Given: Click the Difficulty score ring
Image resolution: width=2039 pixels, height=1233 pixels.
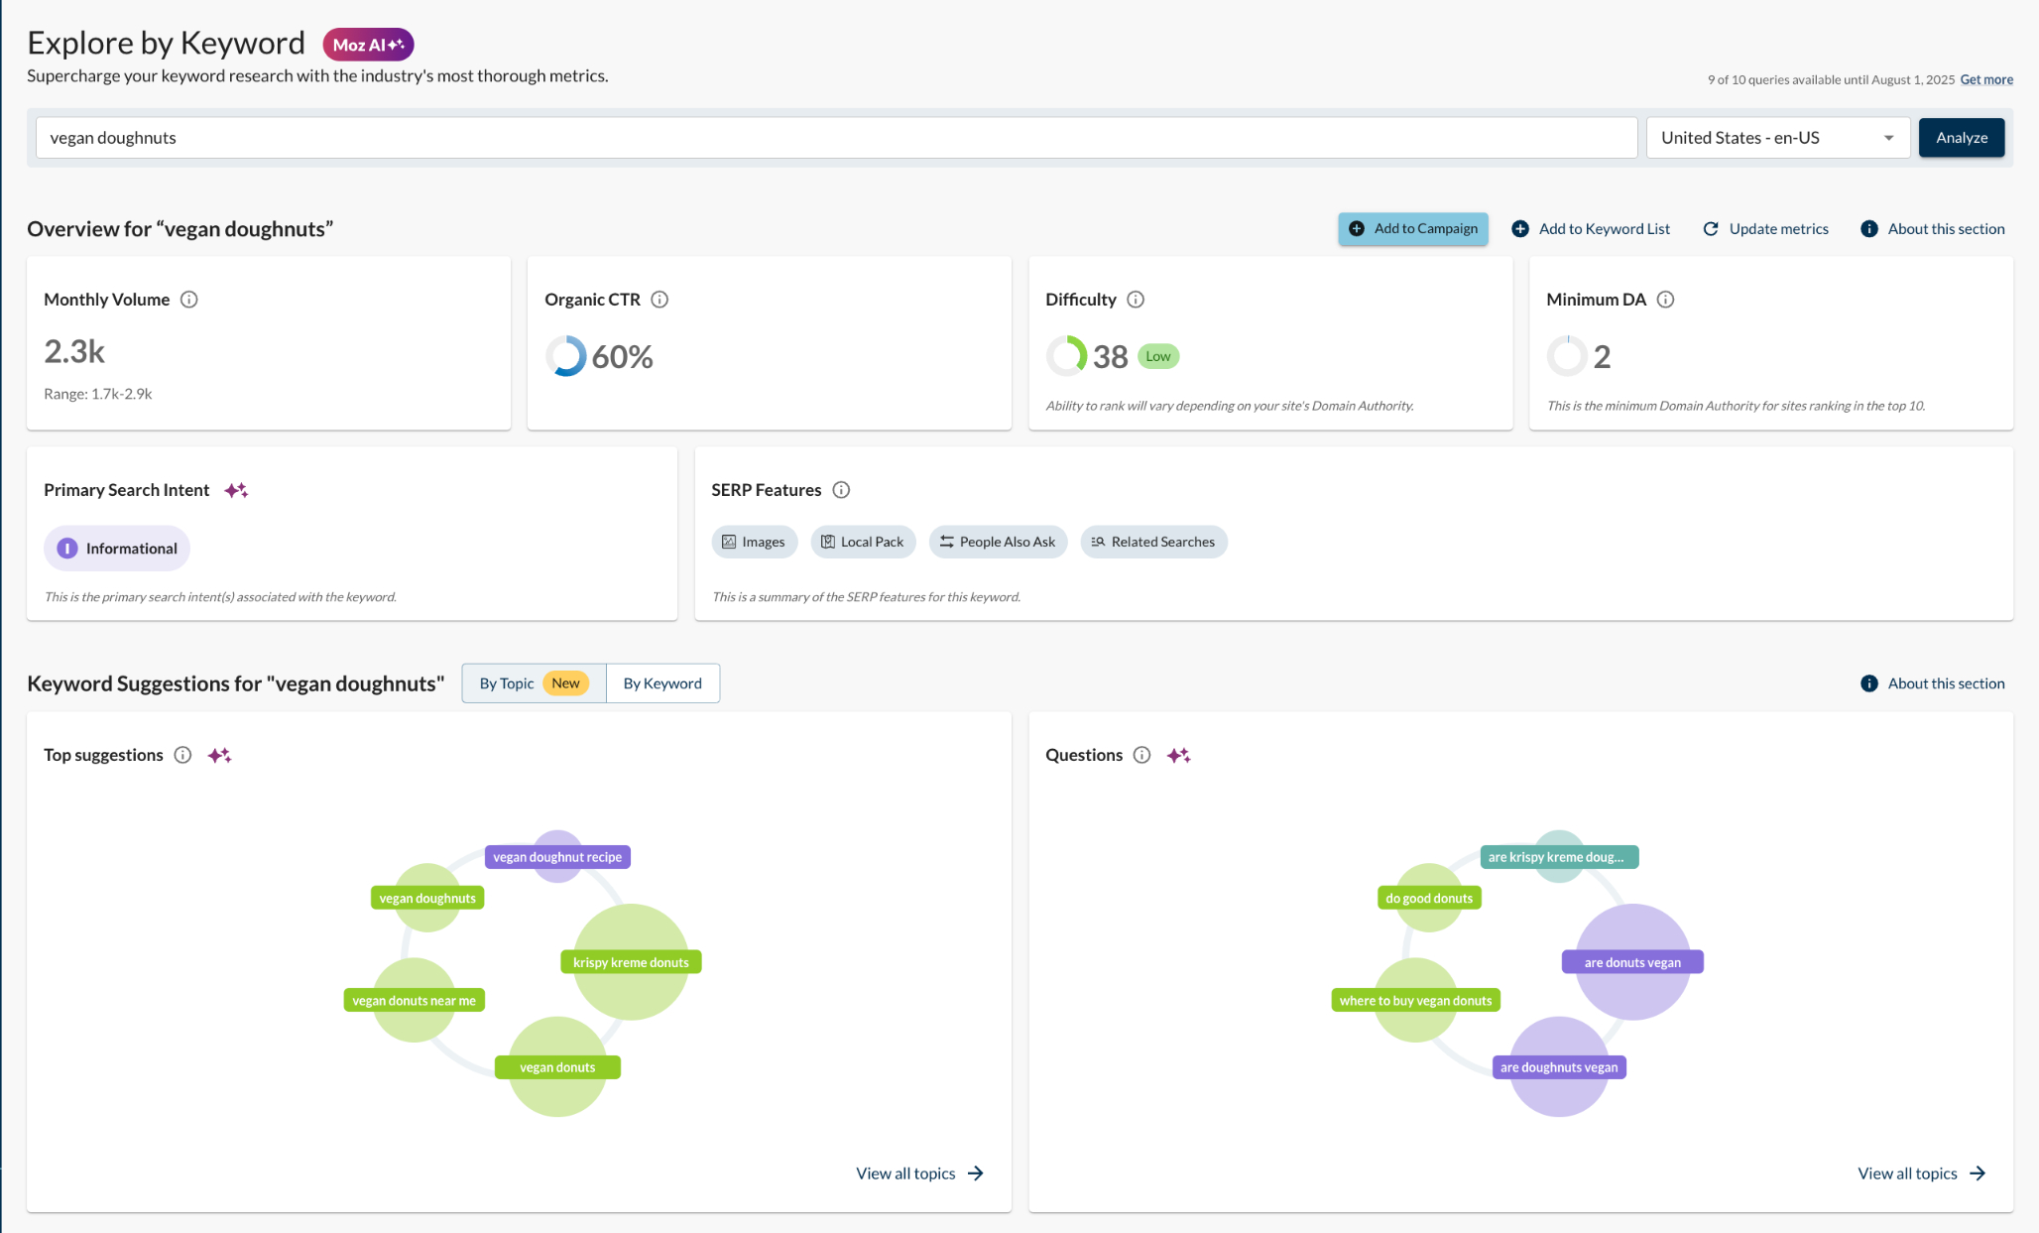Looking at the screenshot, I should pos(1067,356).
